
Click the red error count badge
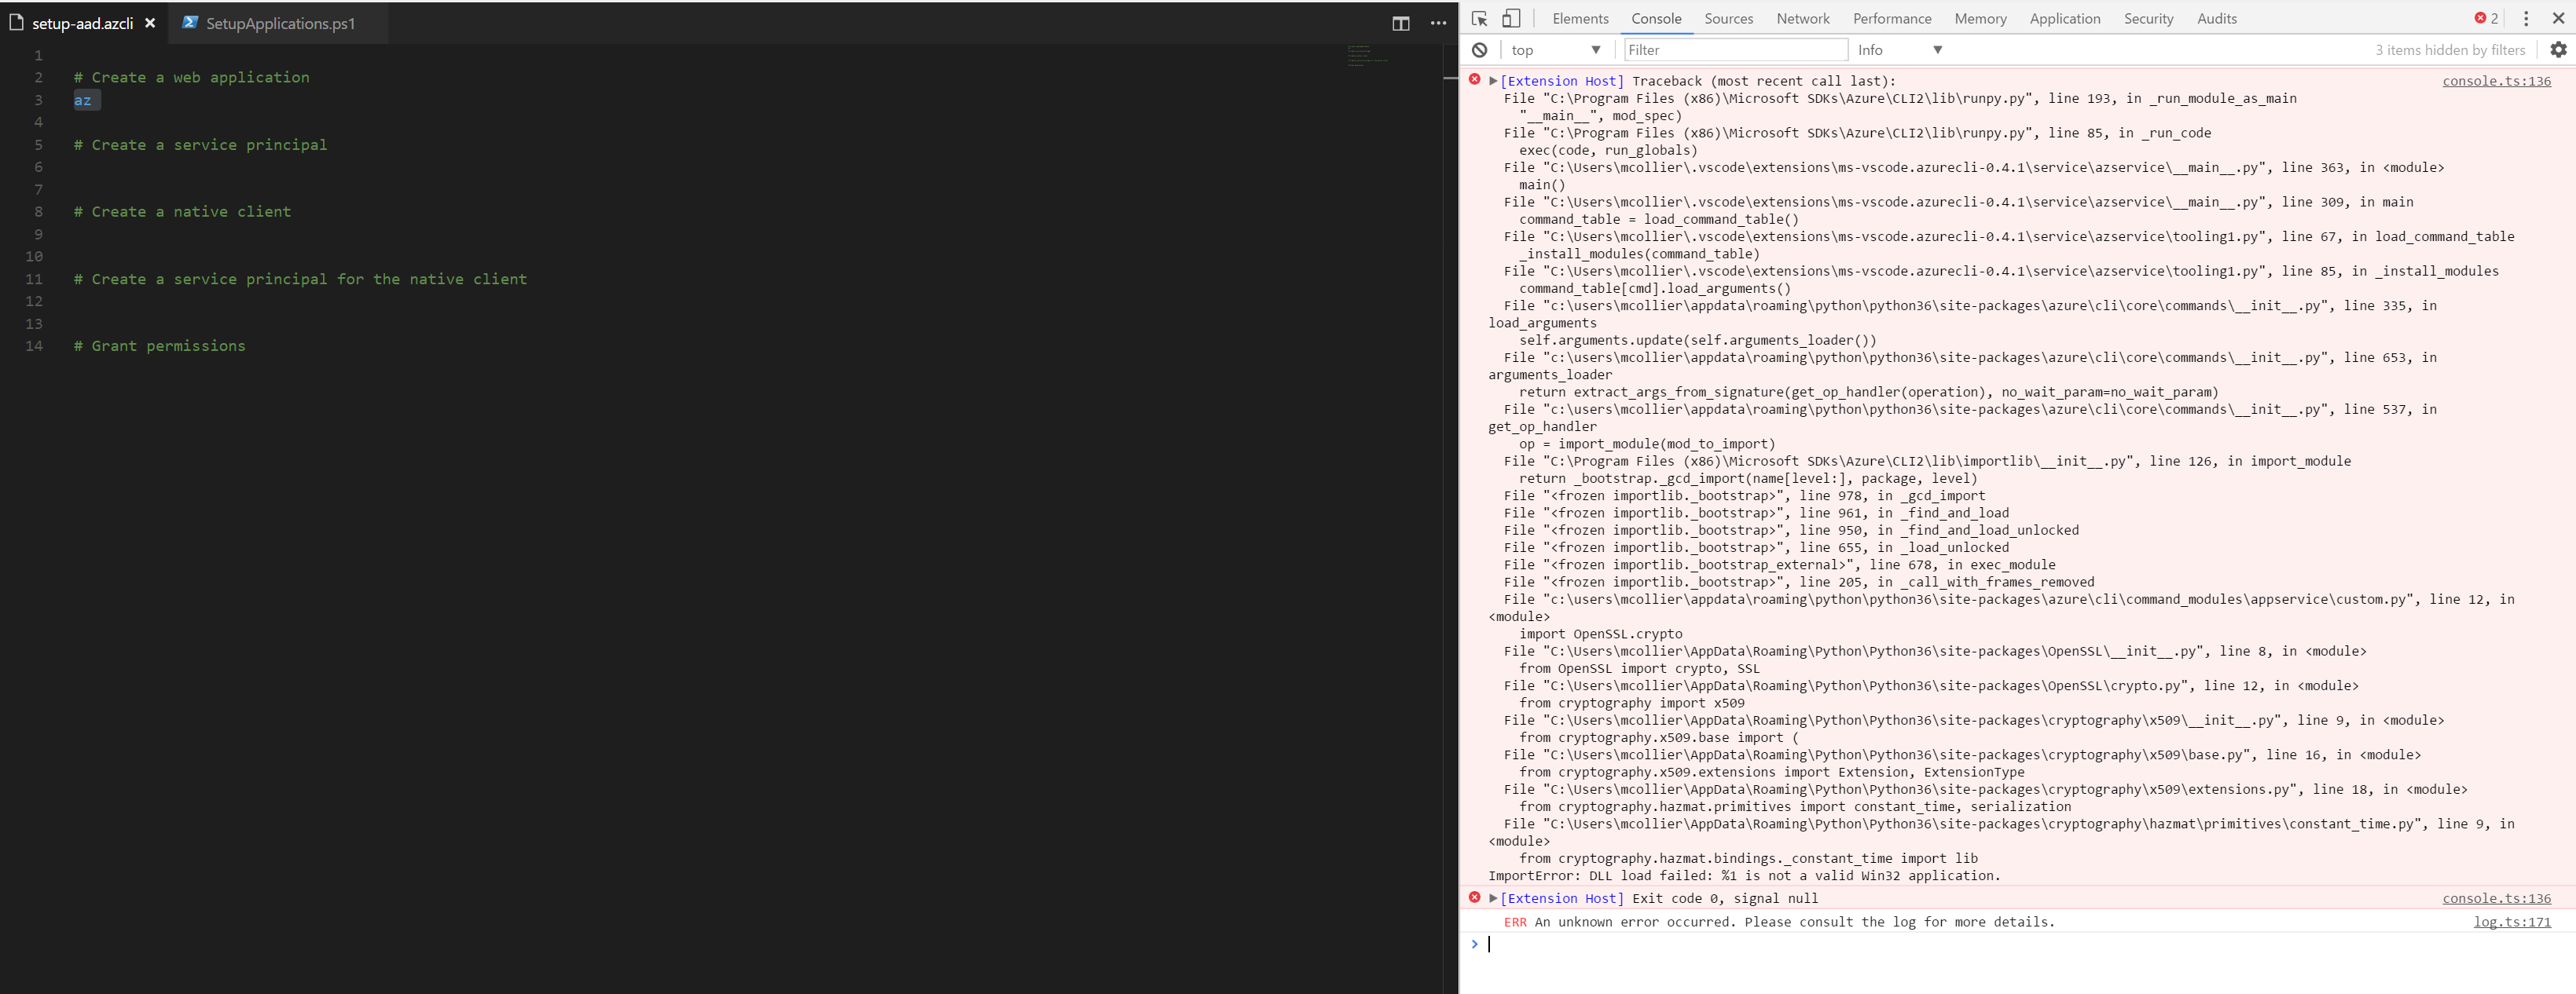(x=2486, y=19)
